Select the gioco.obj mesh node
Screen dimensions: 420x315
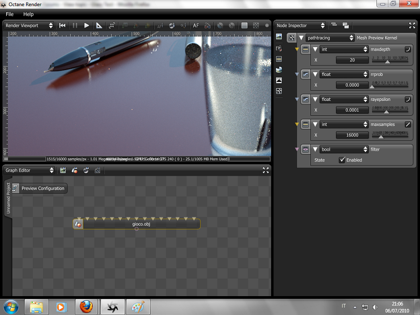click(137, 224)
